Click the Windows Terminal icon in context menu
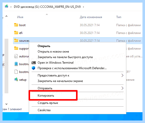 point(34,63)
